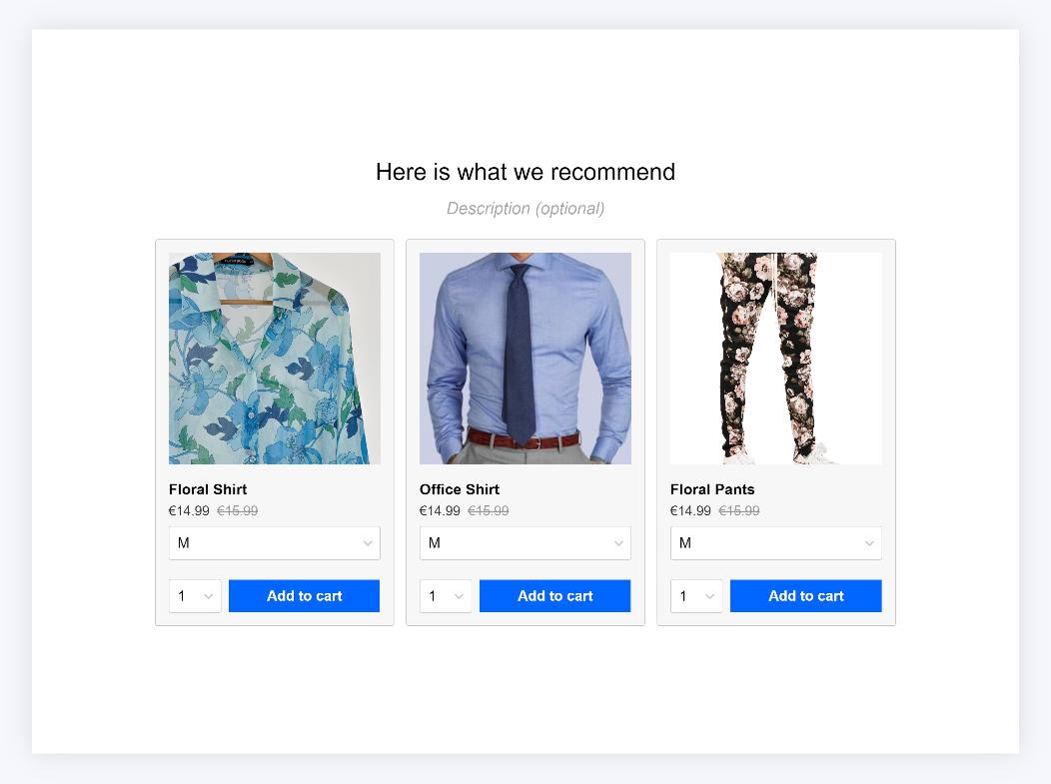Screen dimensions: 1051x784
Task: Click the 'Here is what we recommend' heading
Action: [525, 172]
